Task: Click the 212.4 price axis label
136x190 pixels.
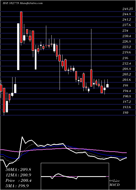Action: click(x=126, y=63)
